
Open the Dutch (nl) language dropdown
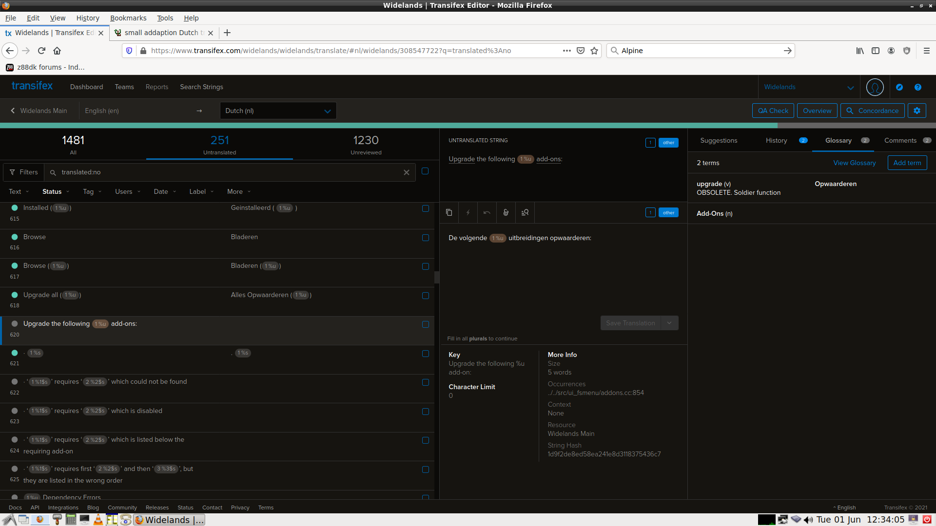coord(278,111)
